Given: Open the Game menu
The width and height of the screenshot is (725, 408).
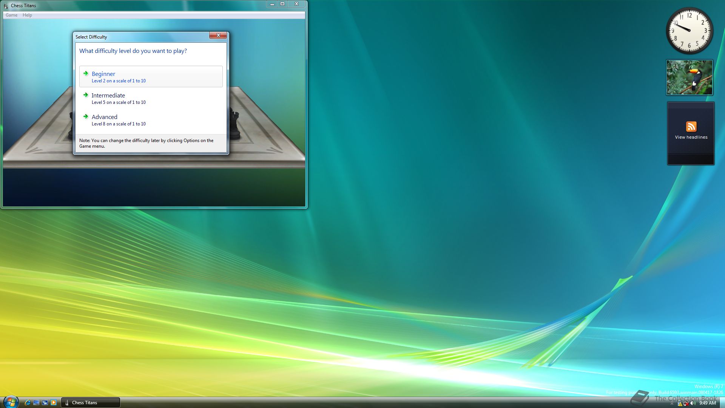Looking at the screenshot, I should pos(11,15).
